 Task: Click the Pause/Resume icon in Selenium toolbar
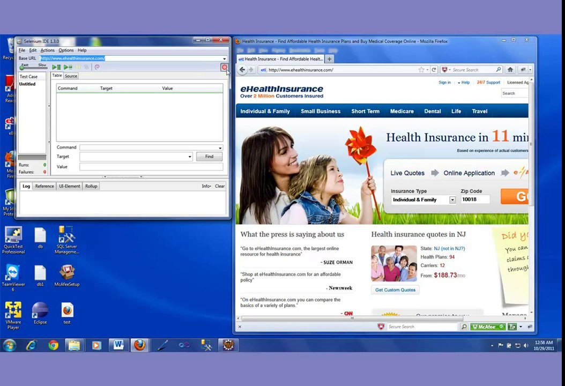point(78,67)
